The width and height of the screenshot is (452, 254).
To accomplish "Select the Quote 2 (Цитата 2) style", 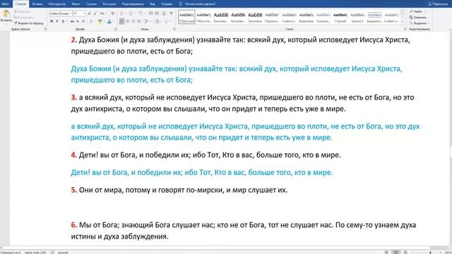I will (x=357, y=17).
